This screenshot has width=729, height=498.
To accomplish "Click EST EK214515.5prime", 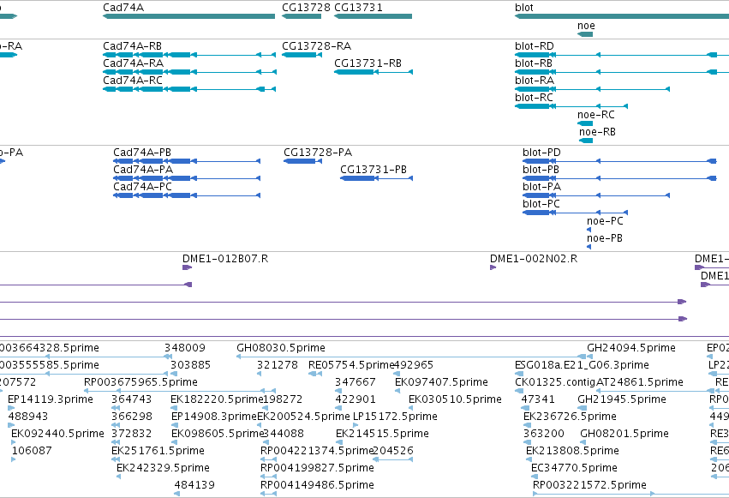I will pyautogui.click(x=382, y=434).
